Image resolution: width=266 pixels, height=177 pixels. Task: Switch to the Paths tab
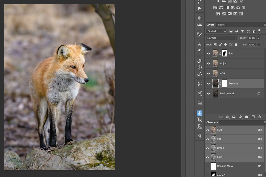coord(221,25)
